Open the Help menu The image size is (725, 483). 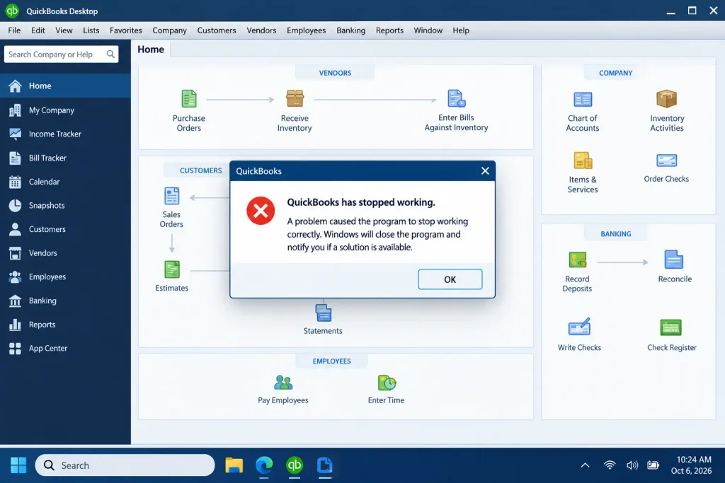(460, 30)
